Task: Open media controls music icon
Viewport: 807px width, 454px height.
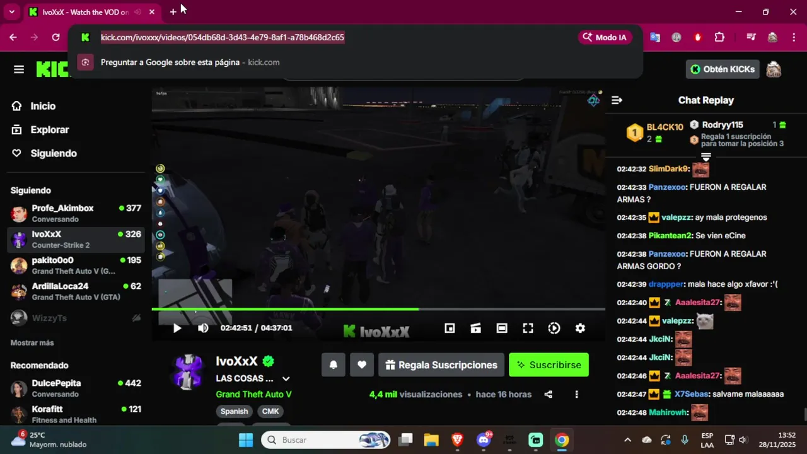Action: tap(751, 37)
